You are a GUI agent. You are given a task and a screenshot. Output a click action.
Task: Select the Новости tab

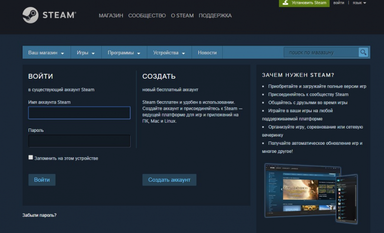(x=207, y=53)
